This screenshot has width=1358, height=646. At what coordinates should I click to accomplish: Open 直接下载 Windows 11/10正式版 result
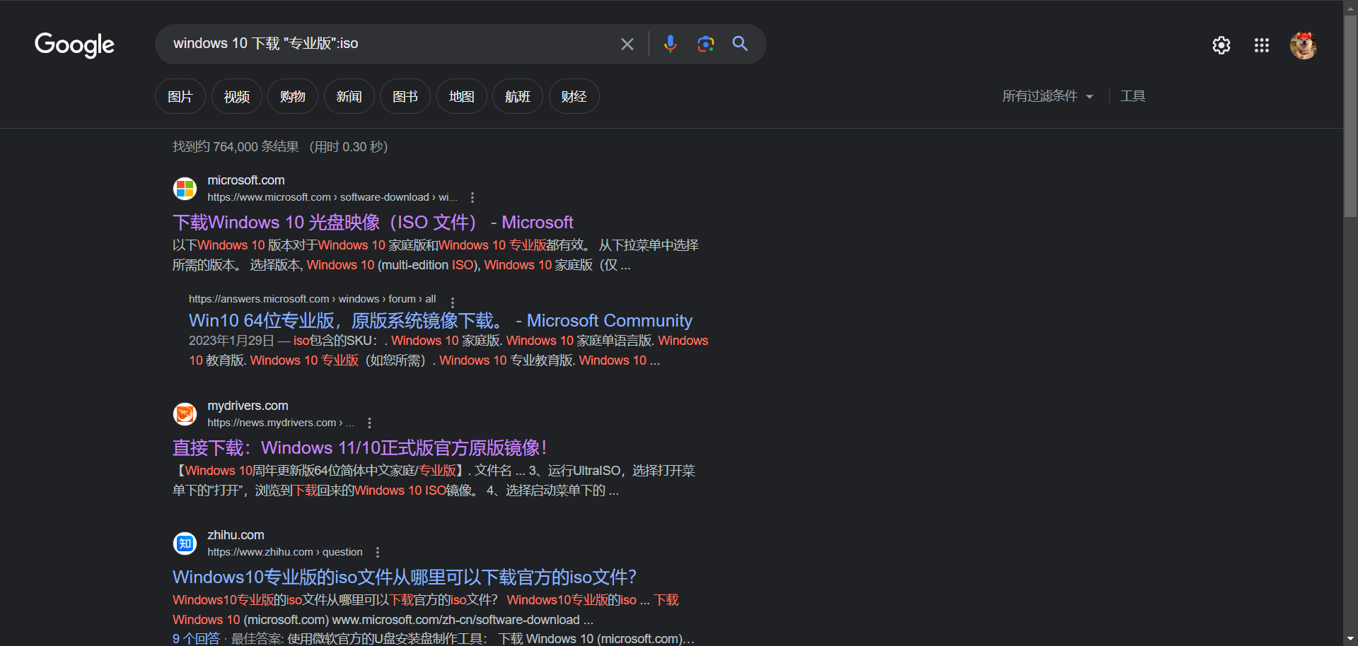[x=359, y=448]
